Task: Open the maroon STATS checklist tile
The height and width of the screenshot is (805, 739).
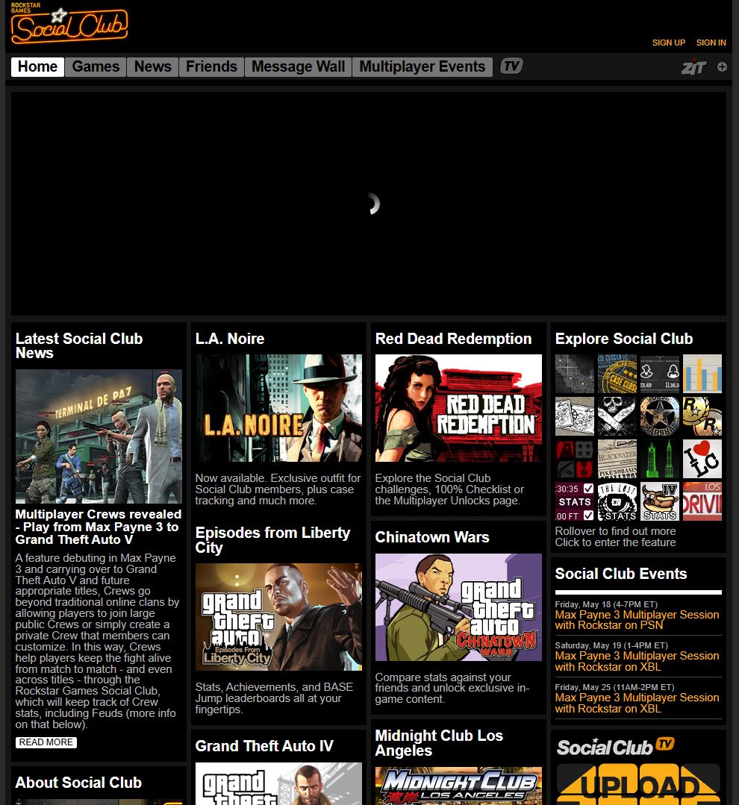Action: point(575,501)
